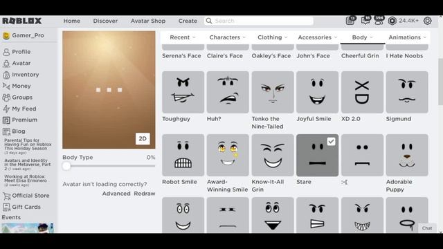
Task: Open the Roblox logo home link
Action: (22, 21)
